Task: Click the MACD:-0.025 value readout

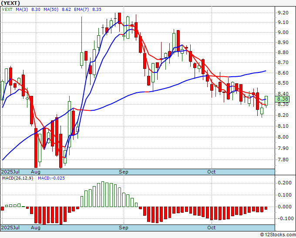Action: 51,178
